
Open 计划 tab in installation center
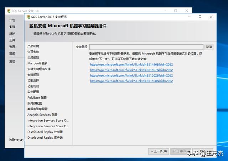click(12, 20)
